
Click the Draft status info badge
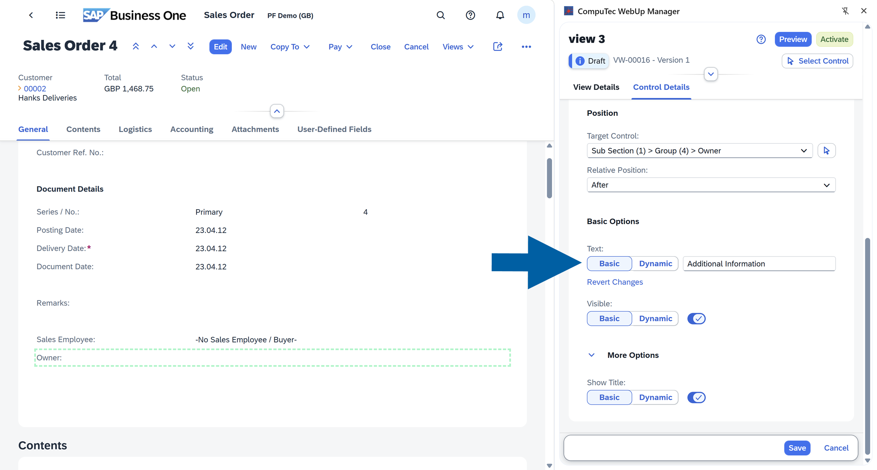(589, 61)
